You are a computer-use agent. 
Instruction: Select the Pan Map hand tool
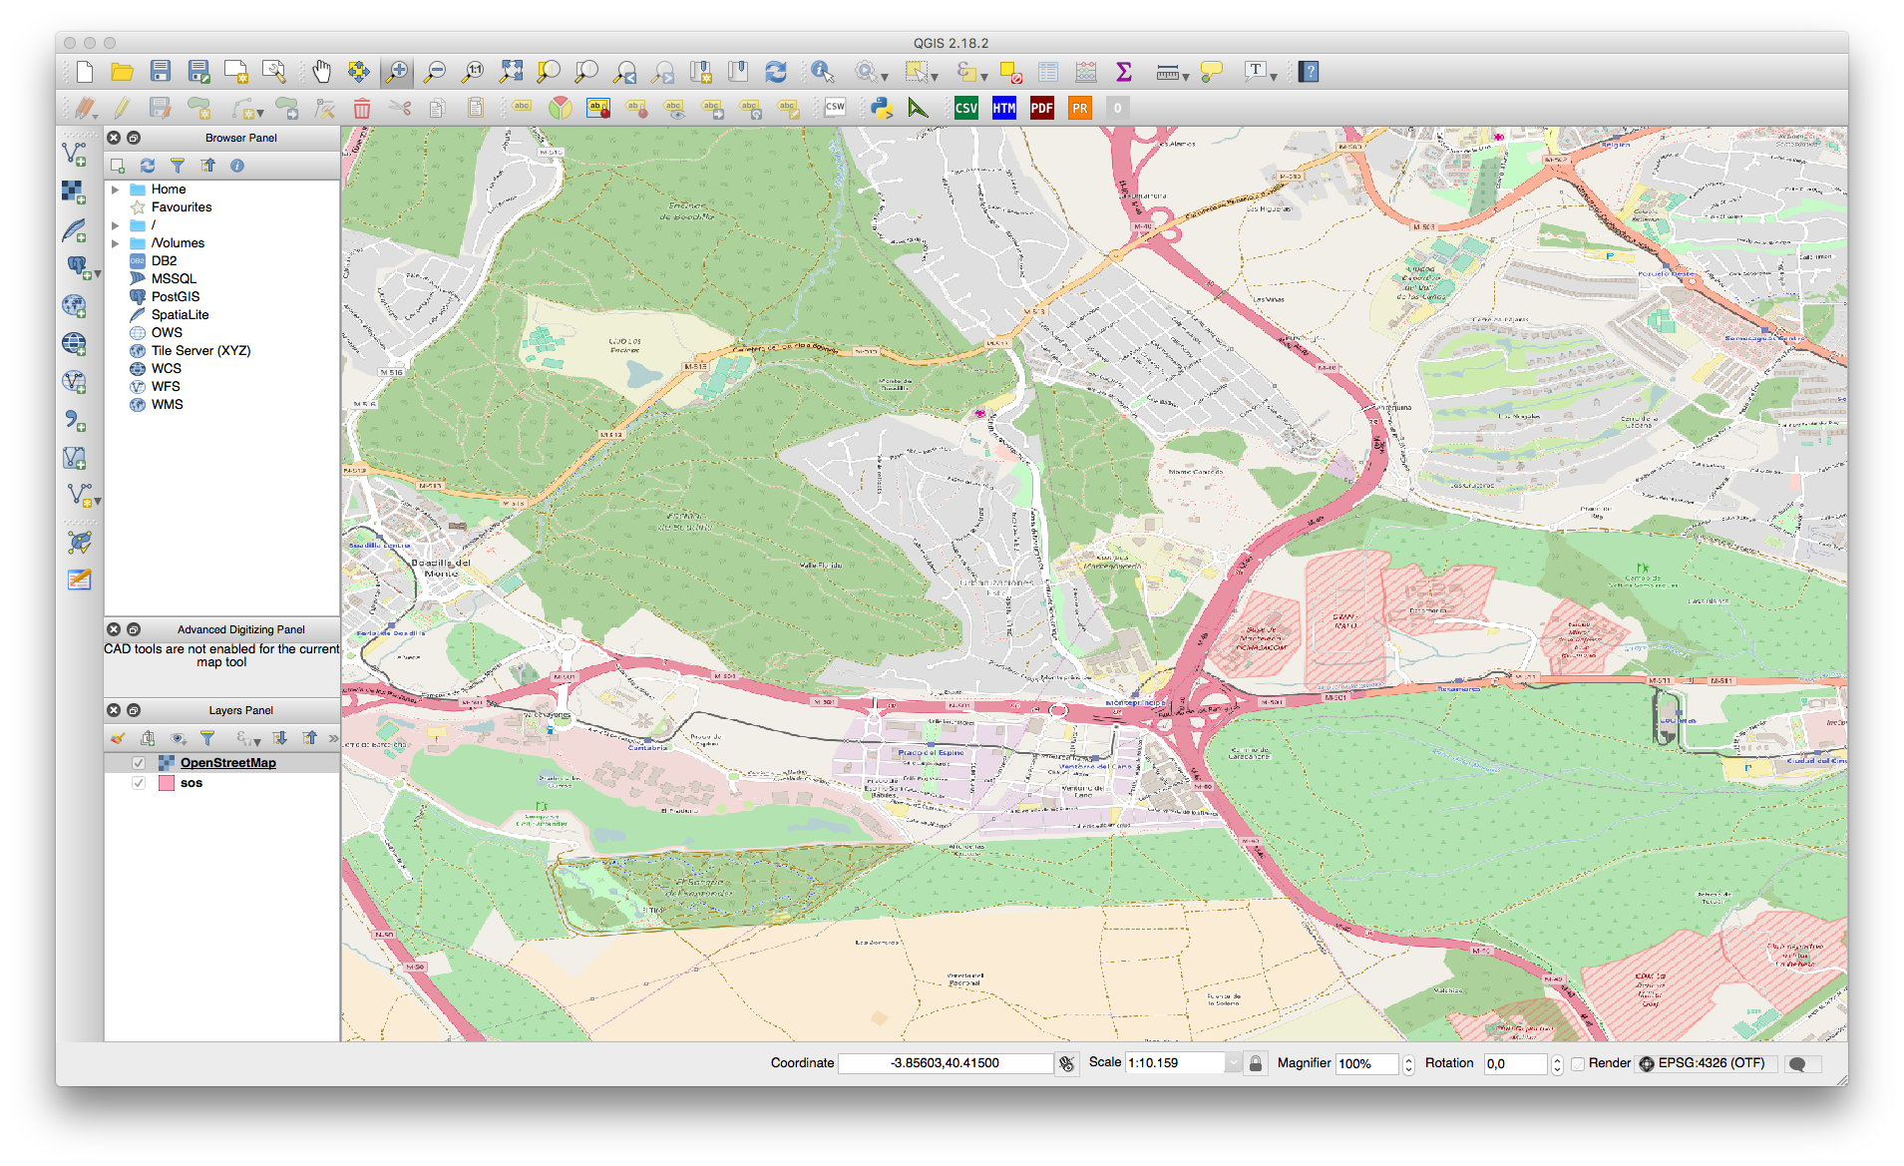click(x=321, y=72)
